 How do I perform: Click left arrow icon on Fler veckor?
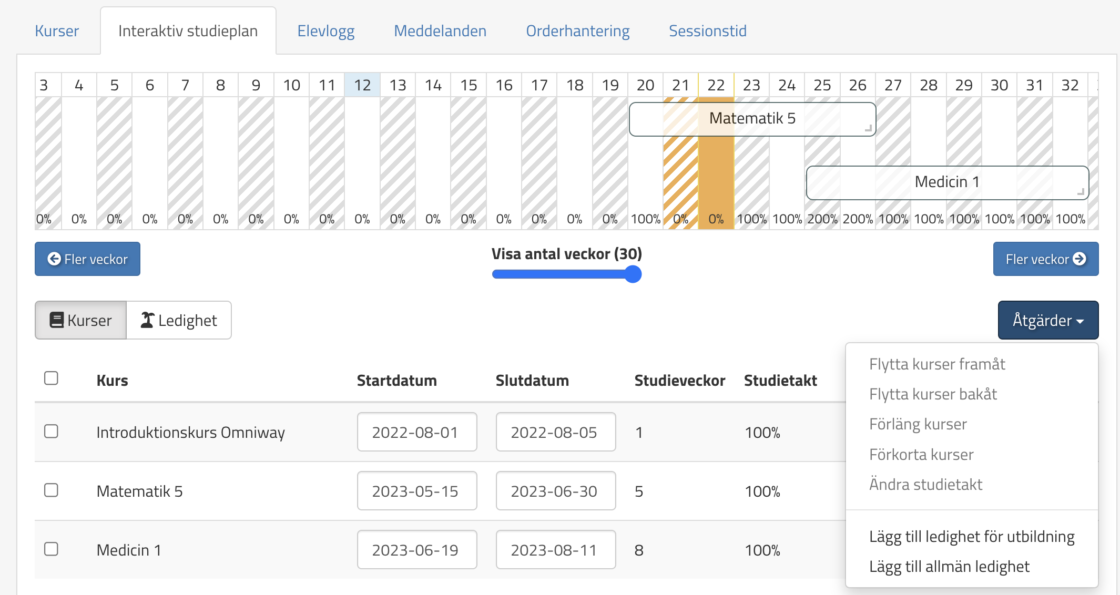click(x=54, y=259)
